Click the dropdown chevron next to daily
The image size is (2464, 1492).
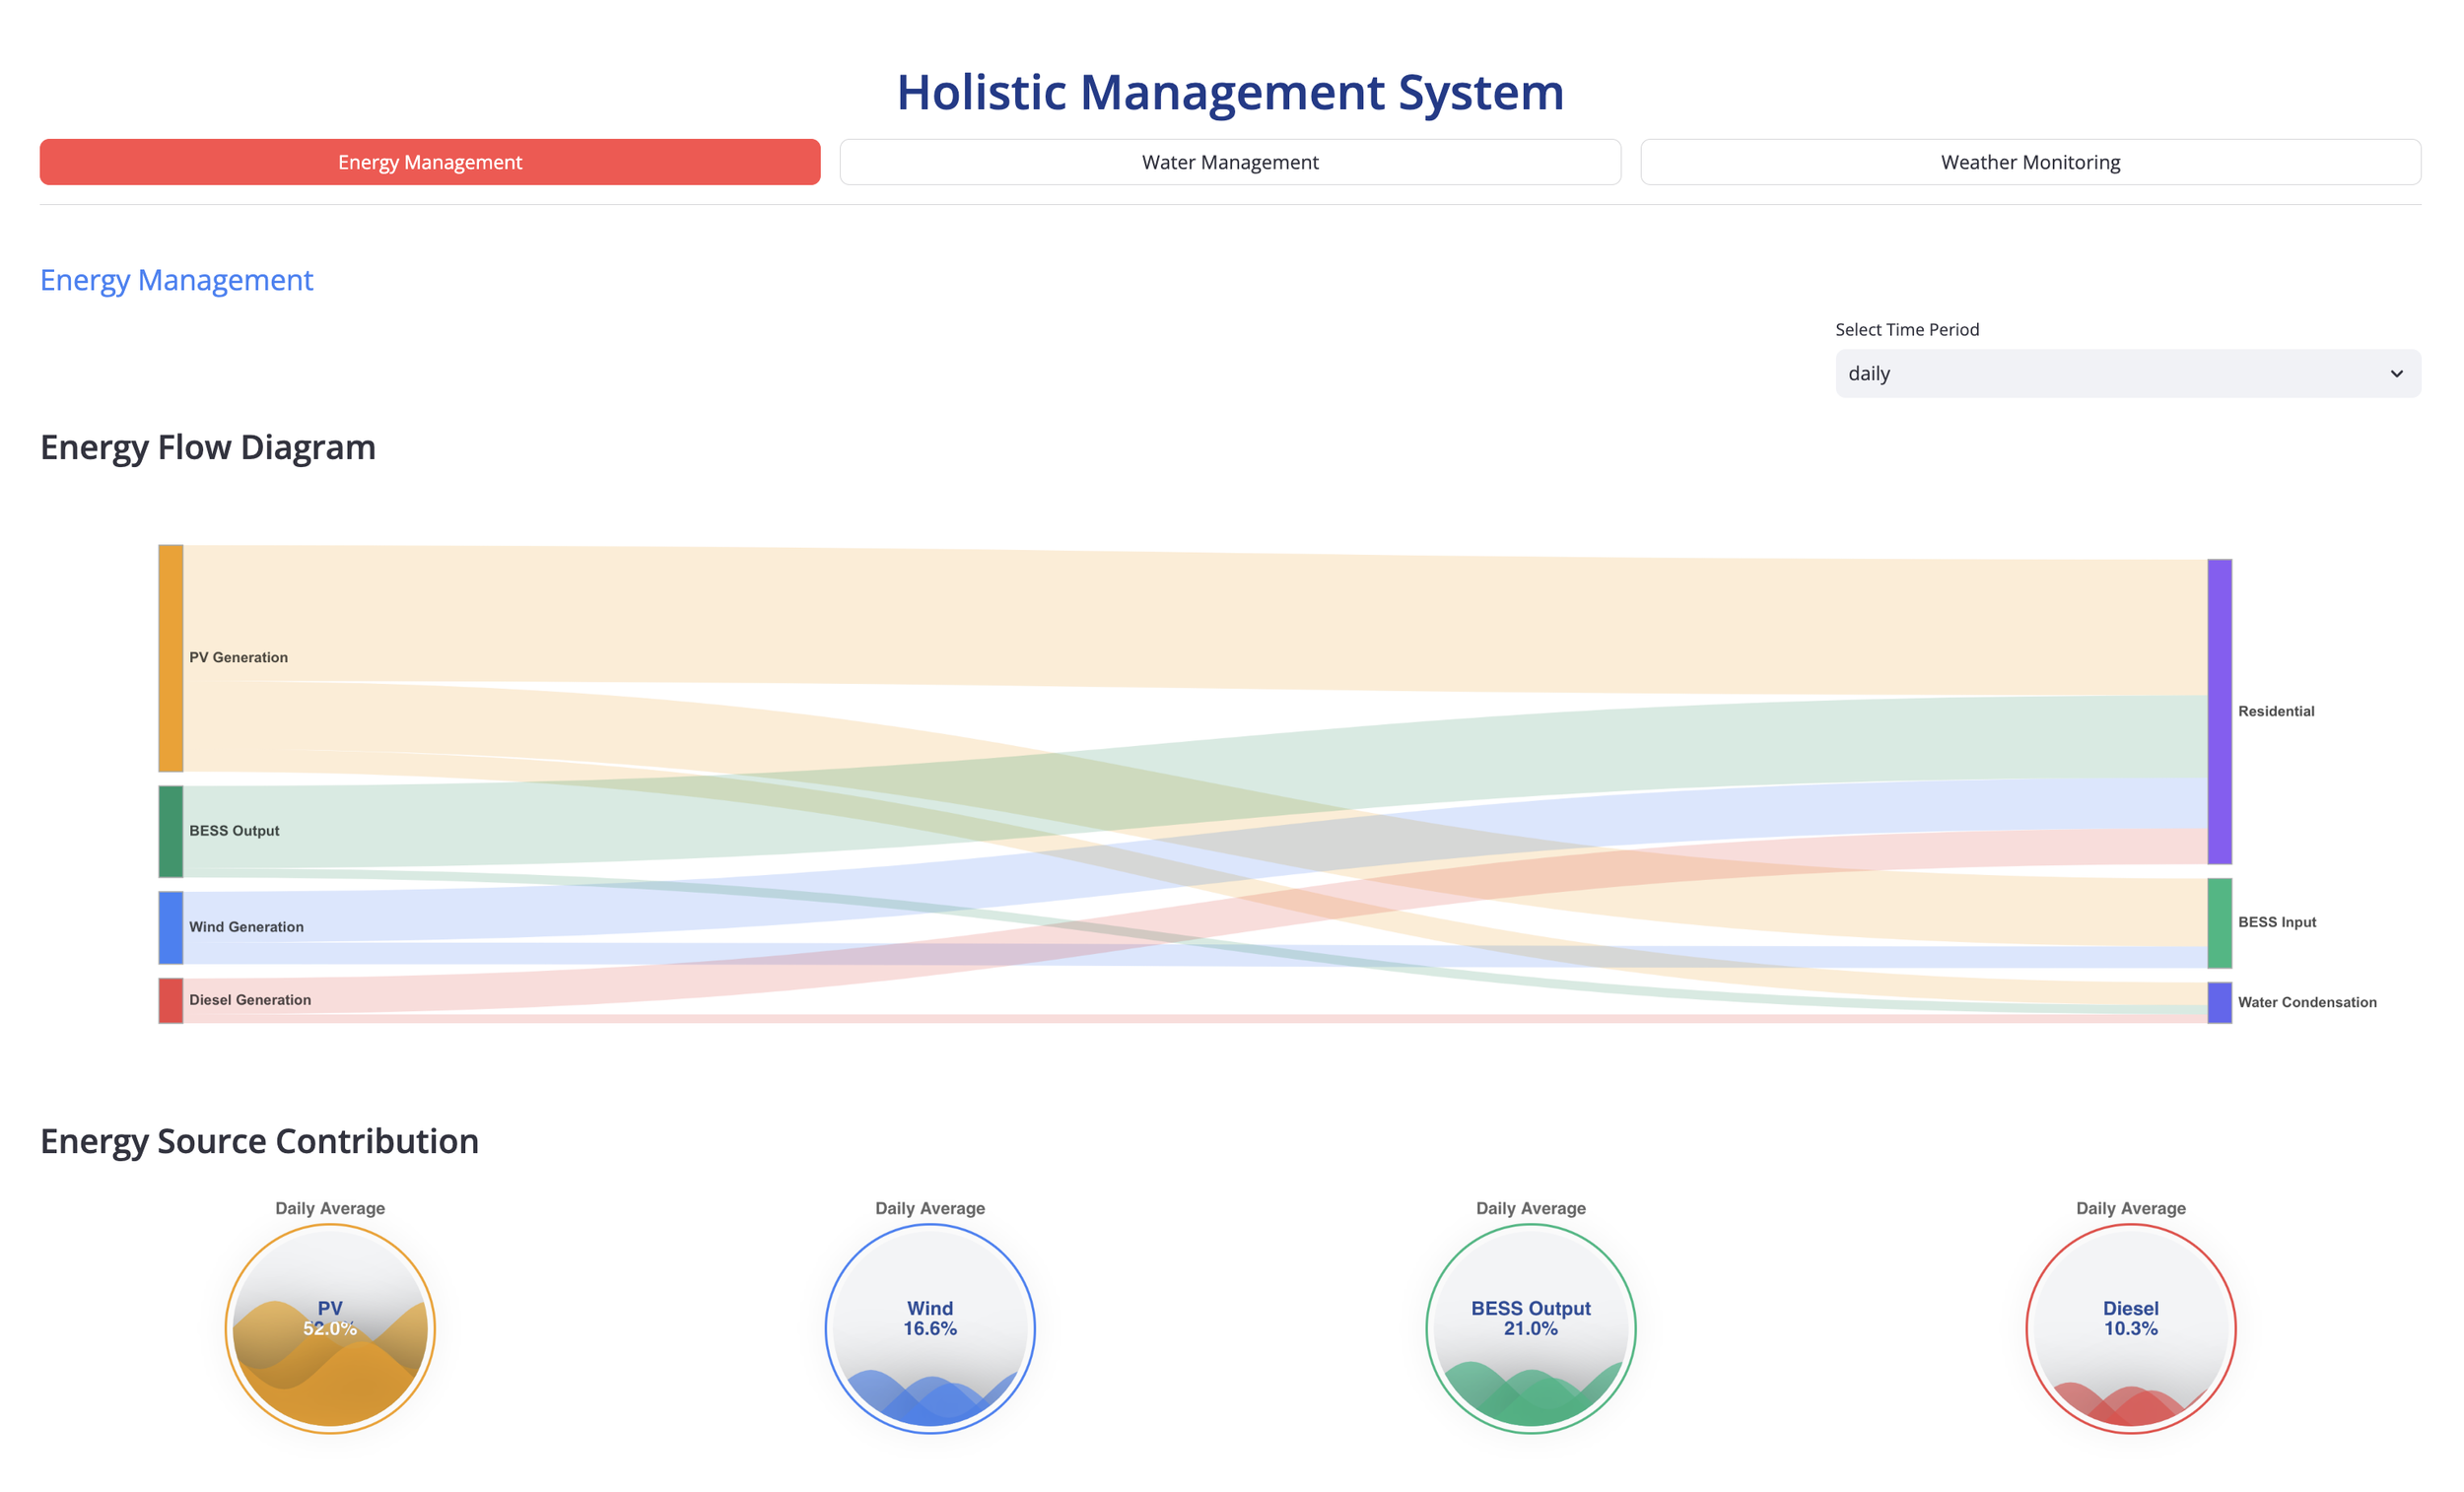[x=2396, y=373]
